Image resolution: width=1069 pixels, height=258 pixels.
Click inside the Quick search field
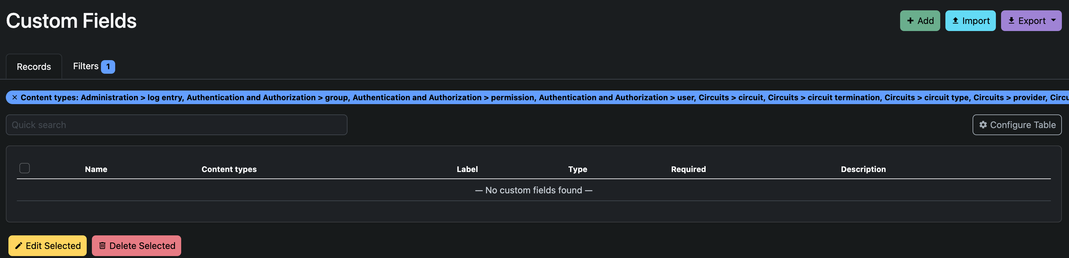coord(176,124)
